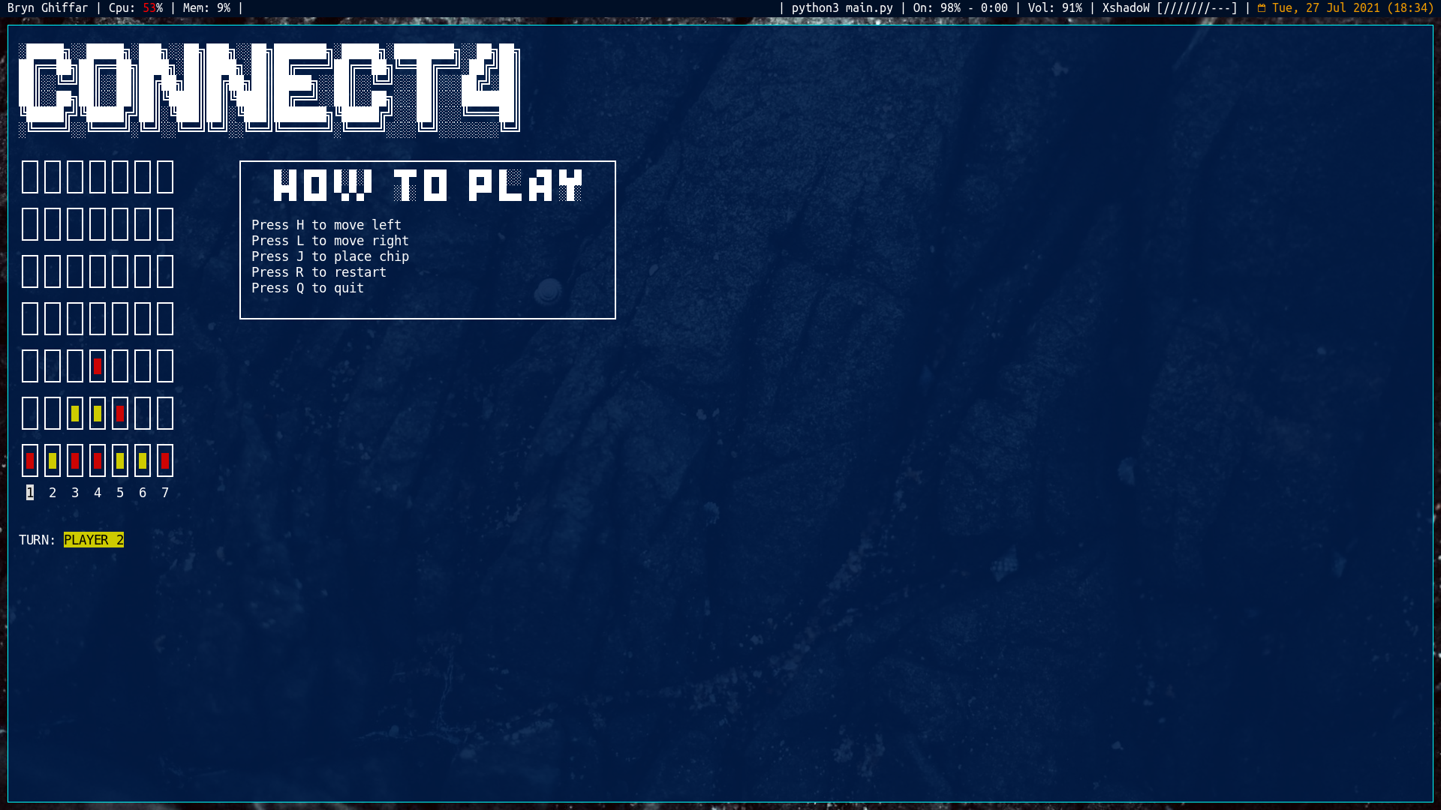Click the red chip at bottom of column 1
The width and height of the screenshot is (1441, 810).
coord(30,460)
